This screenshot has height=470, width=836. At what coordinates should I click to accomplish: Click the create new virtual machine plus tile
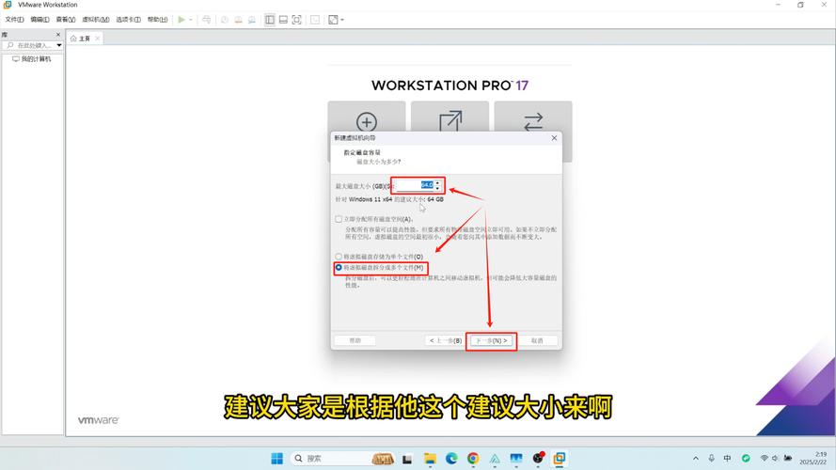(x=367, y=122)
